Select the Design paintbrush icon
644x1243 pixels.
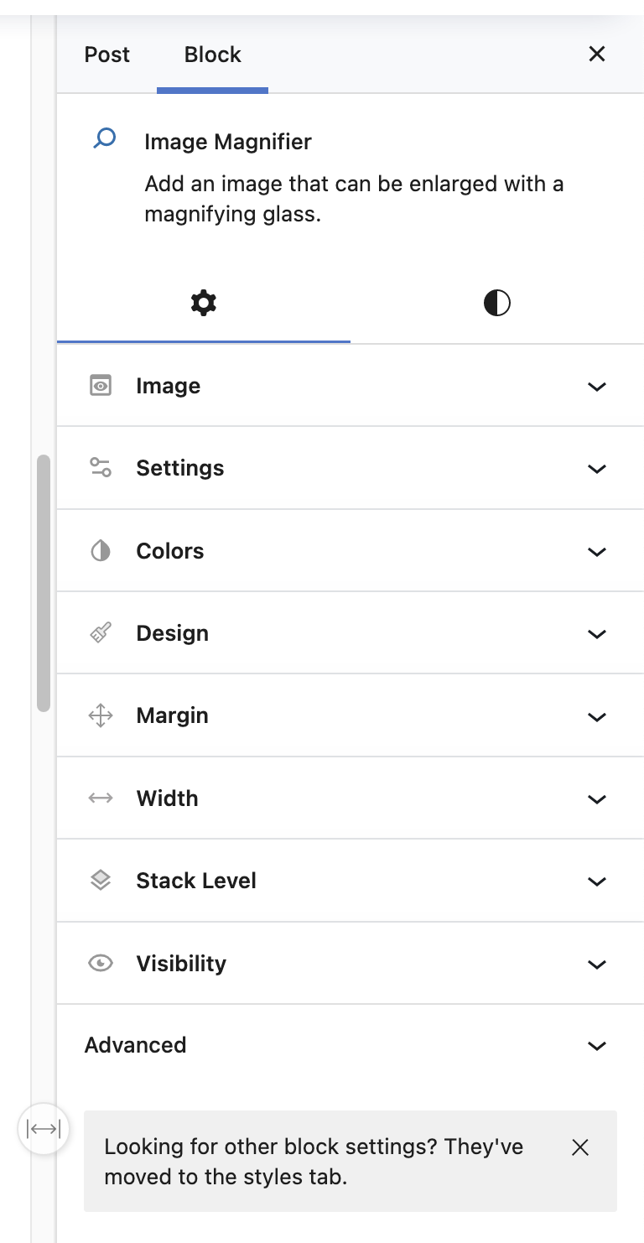[x=100, y=633]
